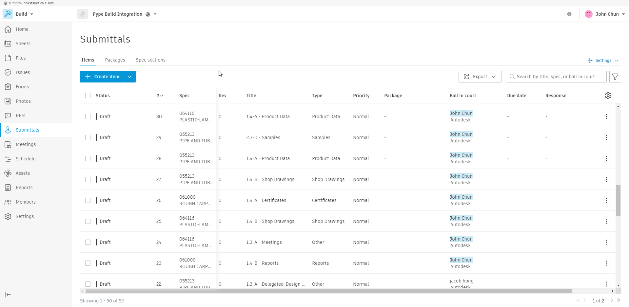
Task: Switch to the Packages tab
Action: [x=115, y=60]
